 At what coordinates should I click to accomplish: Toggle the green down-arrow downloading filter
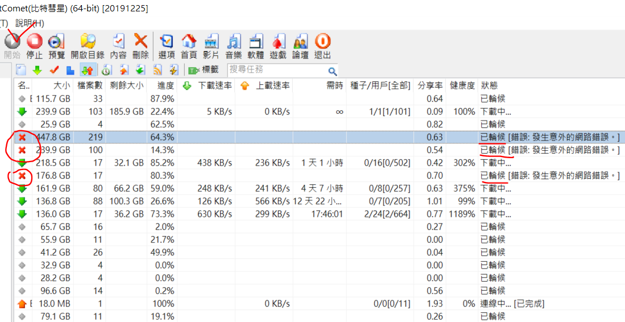(37, 70)
